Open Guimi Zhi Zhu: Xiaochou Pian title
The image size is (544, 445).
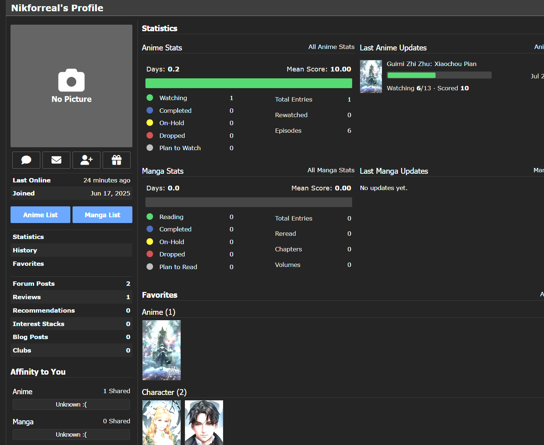click(431, 64)
